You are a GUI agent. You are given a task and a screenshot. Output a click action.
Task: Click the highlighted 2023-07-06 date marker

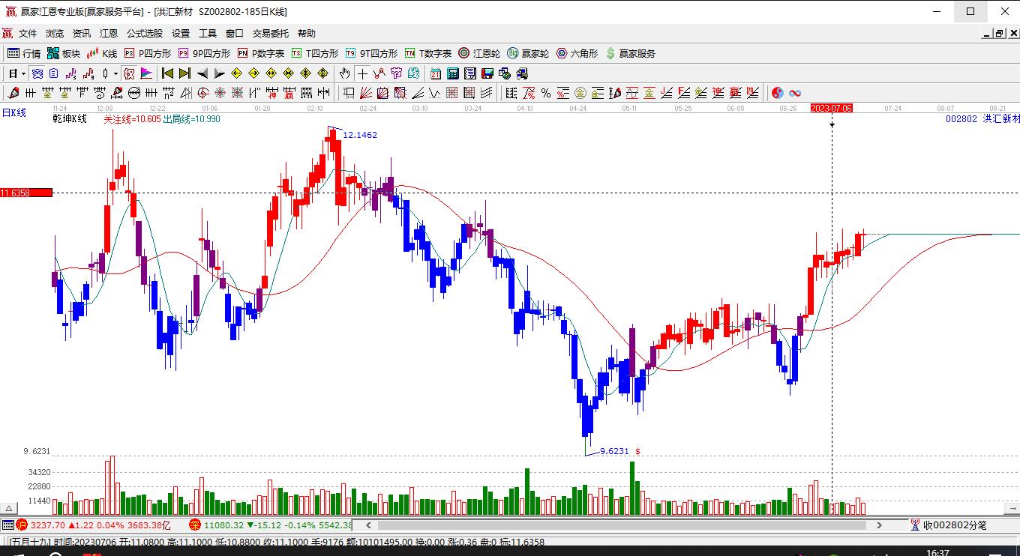point(832,108)
